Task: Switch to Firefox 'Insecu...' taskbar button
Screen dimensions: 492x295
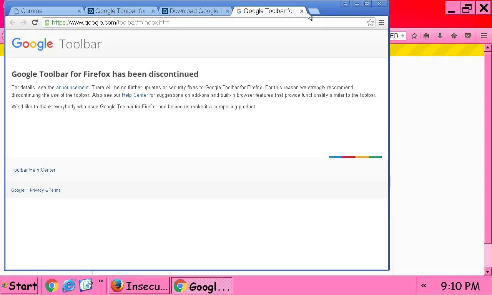Action: tap(139, 286)
